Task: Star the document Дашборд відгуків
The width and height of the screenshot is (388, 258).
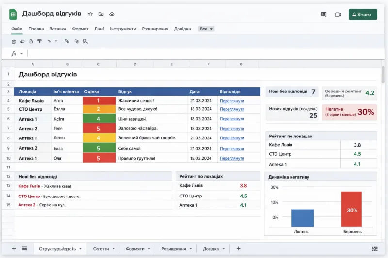Action: tap(90, 15)
